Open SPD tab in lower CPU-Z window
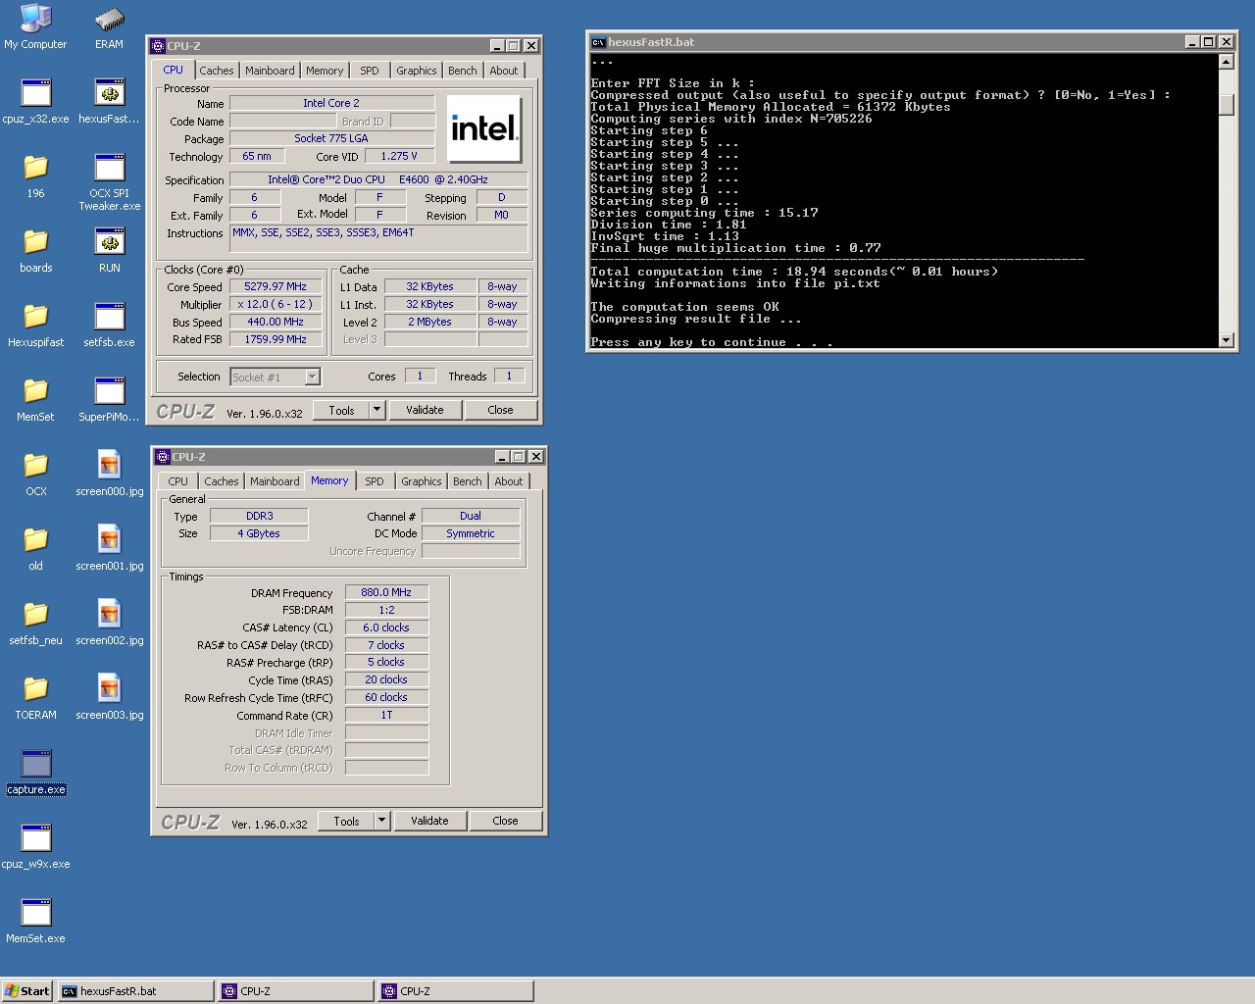 click(x=375, y=481)
